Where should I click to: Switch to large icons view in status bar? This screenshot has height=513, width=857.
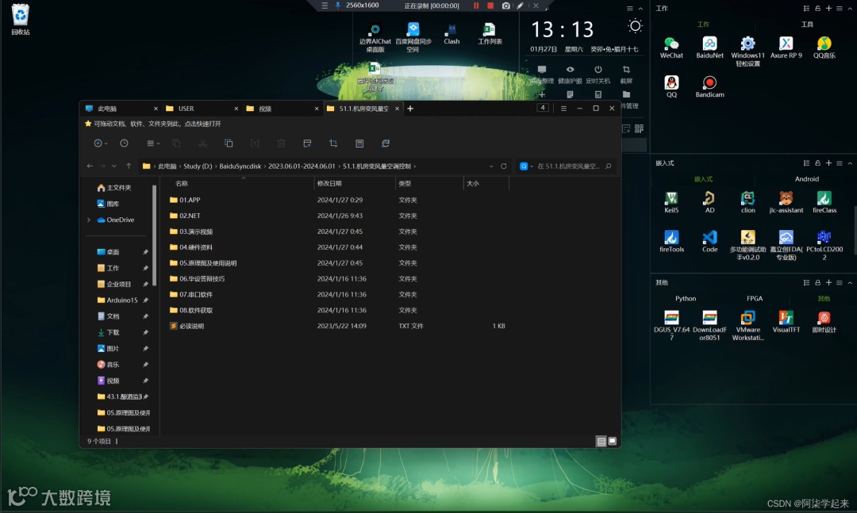612,441
